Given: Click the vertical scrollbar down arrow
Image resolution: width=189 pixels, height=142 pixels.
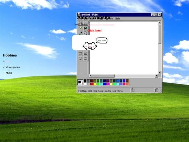Looking at the screenshot, I should (160, 73).
